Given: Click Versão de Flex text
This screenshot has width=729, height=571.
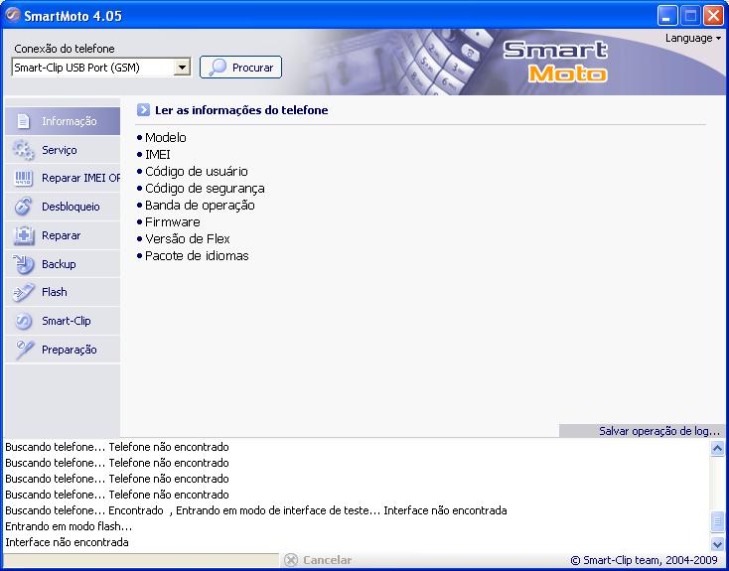Looking at the screenshot, I should 188,239.
